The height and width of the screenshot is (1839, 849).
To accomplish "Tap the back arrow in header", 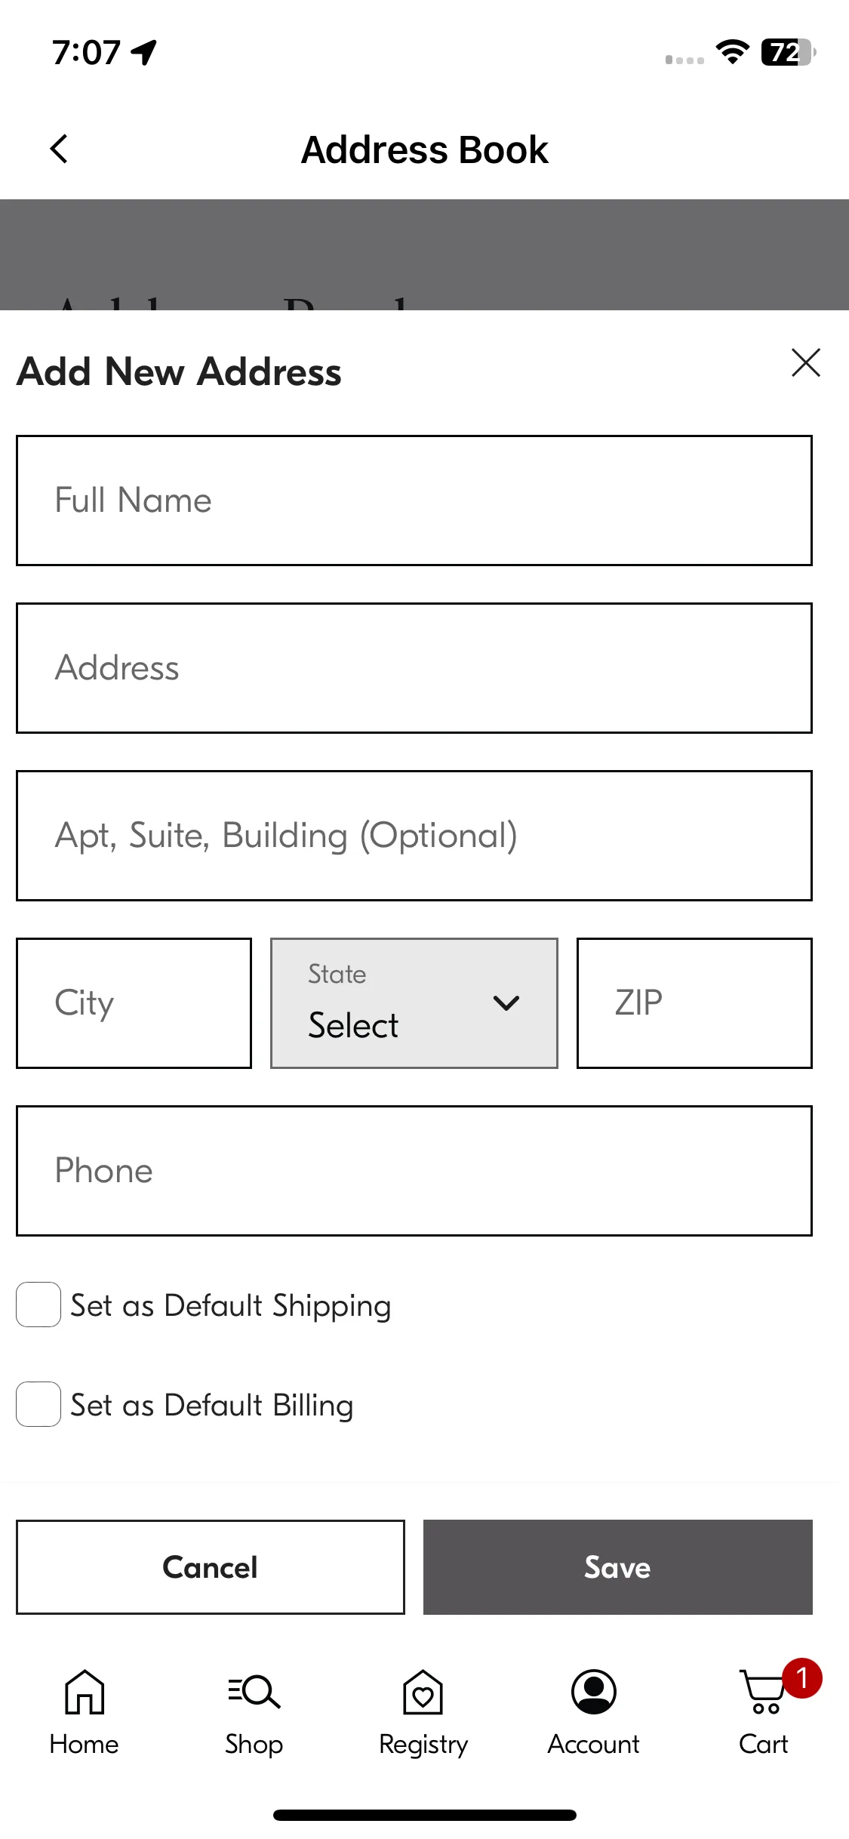I will point(59,149).
